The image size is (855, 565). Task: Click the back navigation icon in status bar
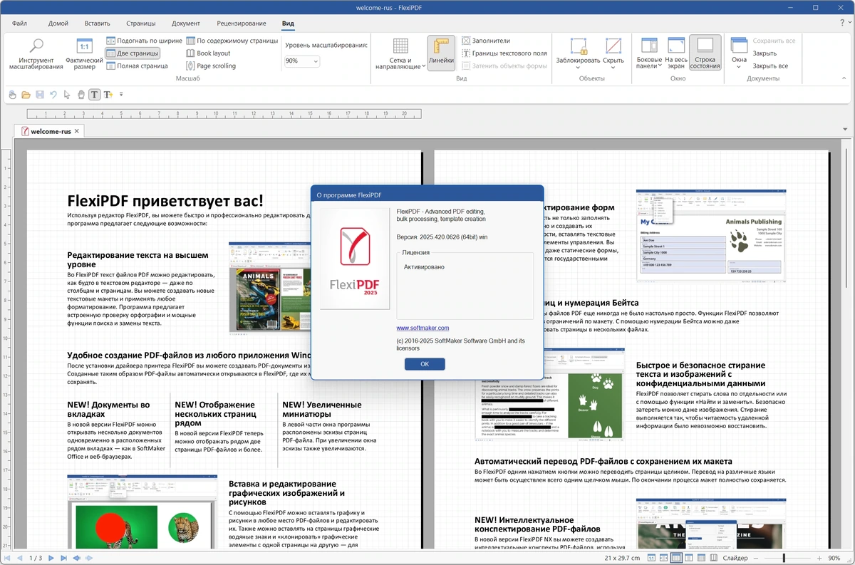click(x=77, y=558)
